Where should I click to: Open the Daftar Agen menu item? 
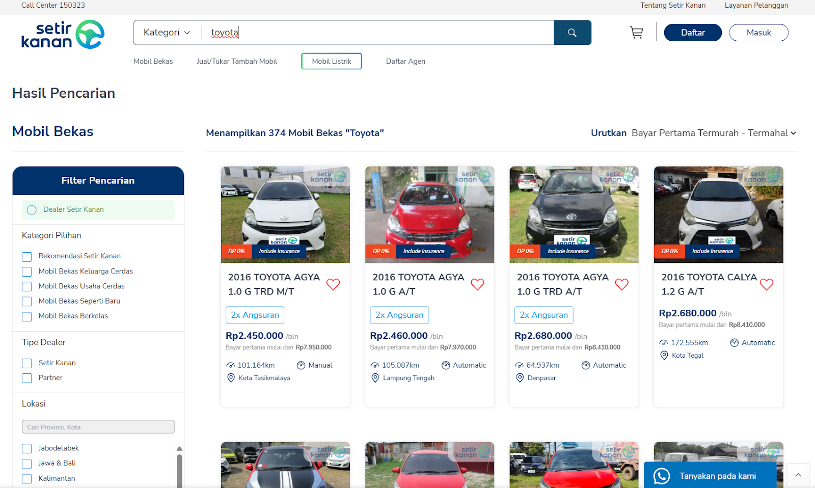[x=405, y=61]
